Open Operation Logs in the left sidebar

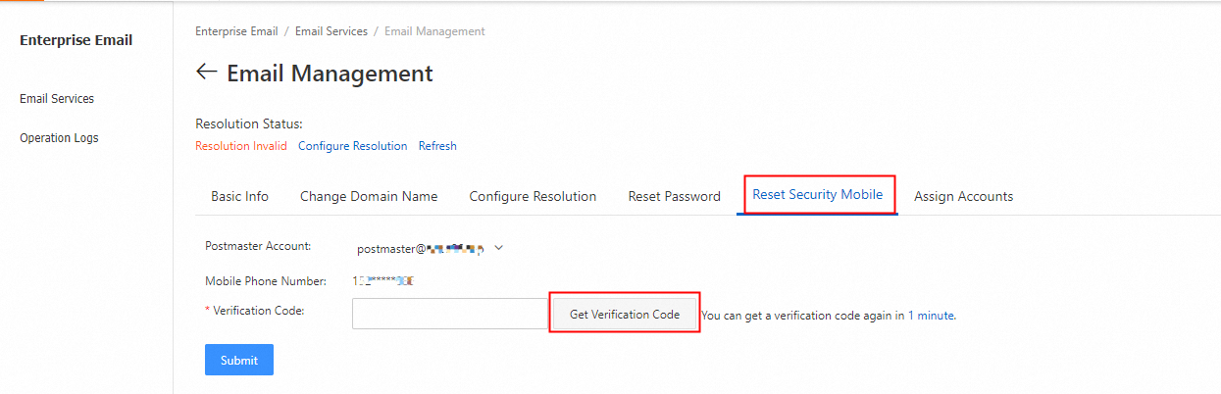coord(59,138)
